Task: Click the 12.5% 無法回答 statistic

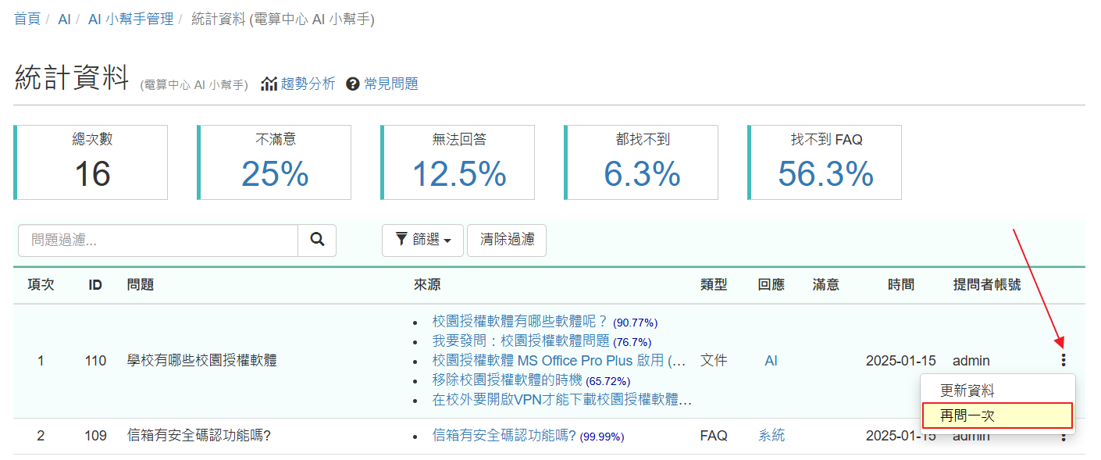Action: click(x=459, y=174)
